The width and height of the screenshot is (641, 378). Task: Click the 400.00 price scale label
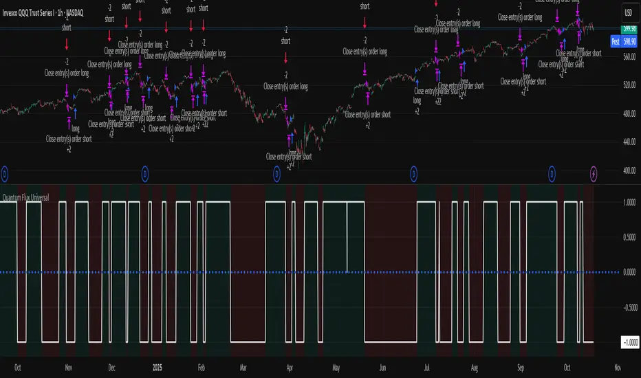[x=629, y=170]
